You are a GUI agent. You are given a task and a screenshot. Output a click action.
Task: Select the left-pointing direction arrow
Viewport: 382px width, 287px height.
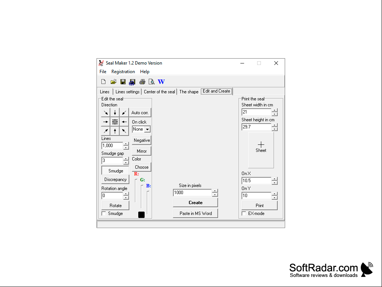click(124, 122)
